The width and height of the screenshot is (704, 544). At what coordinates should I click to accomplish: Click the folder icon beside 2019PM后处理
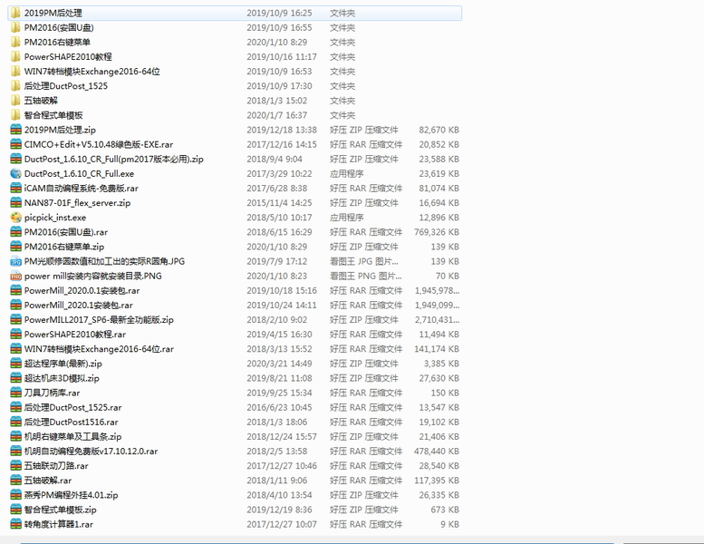(15, 13)
